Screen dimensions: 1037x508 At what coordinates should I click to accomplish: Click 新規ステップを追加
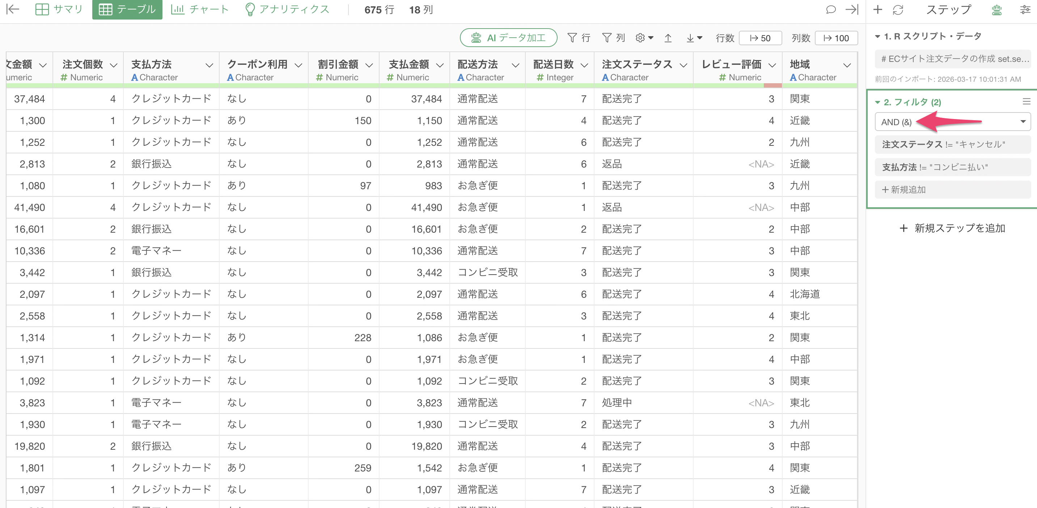(x=952, y=228)
